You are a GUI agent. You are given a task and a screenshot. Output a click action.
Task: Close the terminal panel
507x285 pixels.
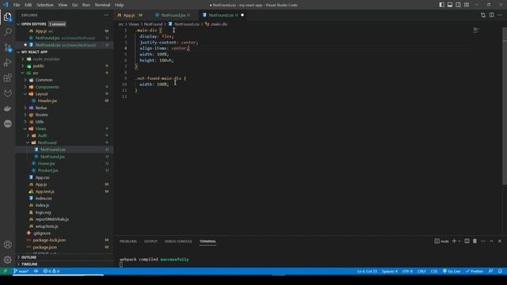coord(500,241)
